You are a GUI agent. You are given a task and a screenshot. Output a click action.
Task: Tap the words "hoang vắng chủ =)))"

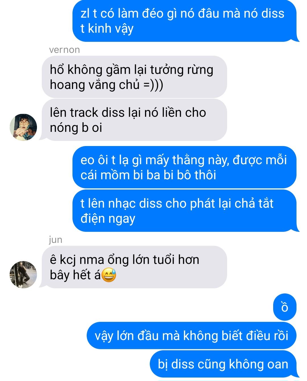[x=107, y=85]
